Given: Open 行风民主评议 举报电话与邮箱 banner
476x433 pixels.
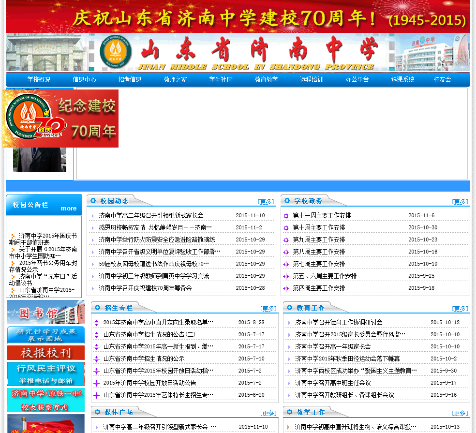Looking at the screenshot, I should 46,374.
